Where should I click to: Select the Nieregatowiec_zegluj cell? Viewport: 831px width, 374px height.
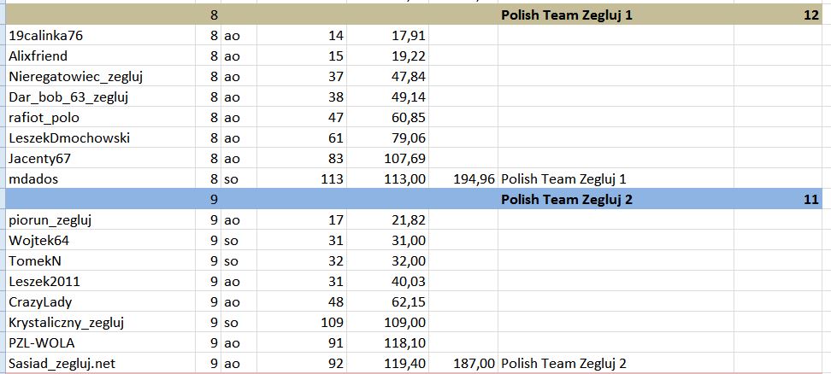tap(100, 77)
